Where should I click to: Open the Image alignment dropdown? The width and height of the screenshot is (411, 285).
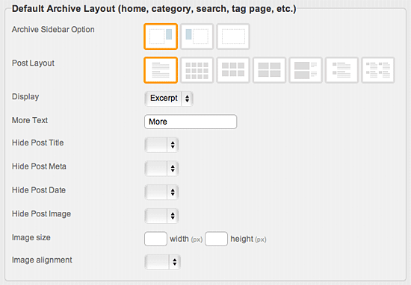[162, 262]
